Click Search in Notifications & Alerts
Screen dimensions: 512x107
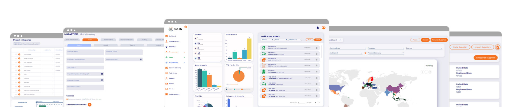(x=318, y=40)
